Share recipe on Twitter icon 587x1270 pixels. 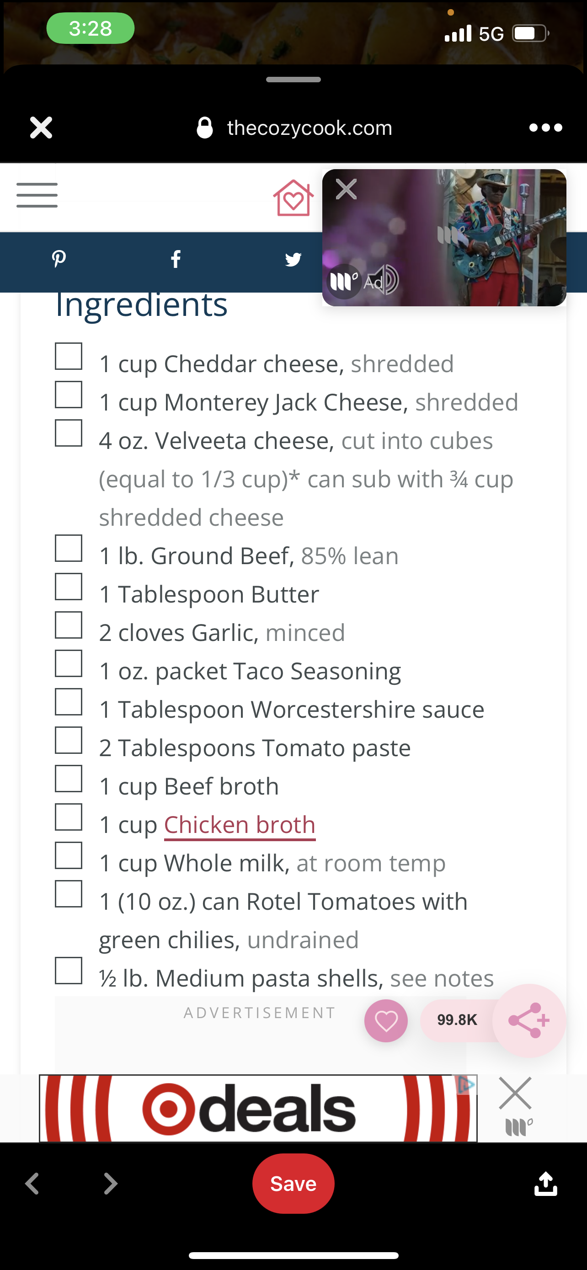coord(293,259)
